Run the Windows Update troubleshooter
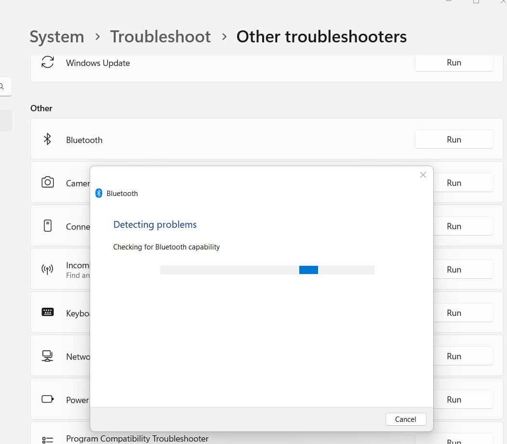This screenshot has height=444, width=507. (x=454, y=63)
